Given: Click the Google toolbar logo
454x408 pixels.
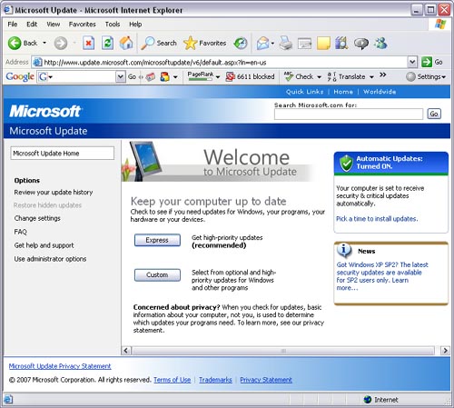Looking at the screenshot, I should click(20, 76).
